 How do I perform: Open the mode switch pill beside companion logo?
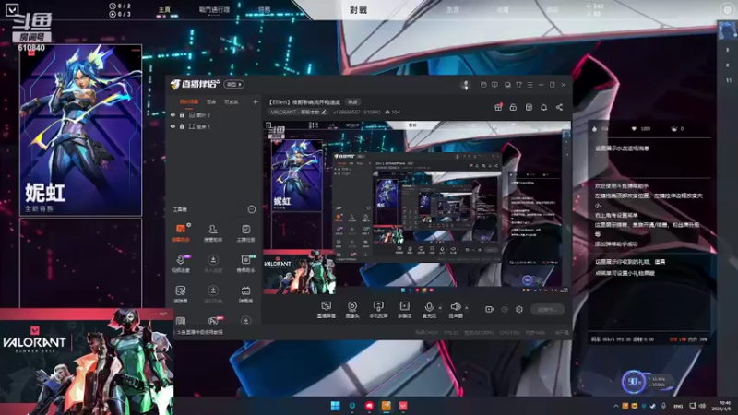click(x=234, y=84)
